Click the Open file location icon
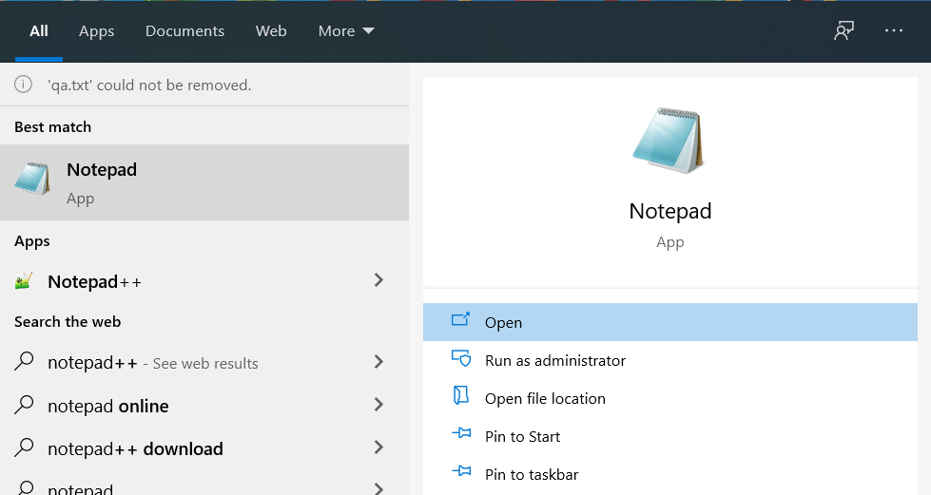 pos(461,395)
